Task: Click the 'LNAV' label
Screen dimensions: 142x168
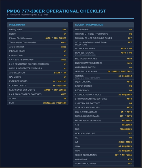Action: [78, 146]
